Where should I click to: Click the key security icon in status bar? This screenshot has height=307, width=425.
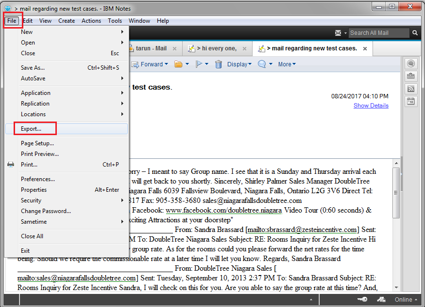click(362, 299)
